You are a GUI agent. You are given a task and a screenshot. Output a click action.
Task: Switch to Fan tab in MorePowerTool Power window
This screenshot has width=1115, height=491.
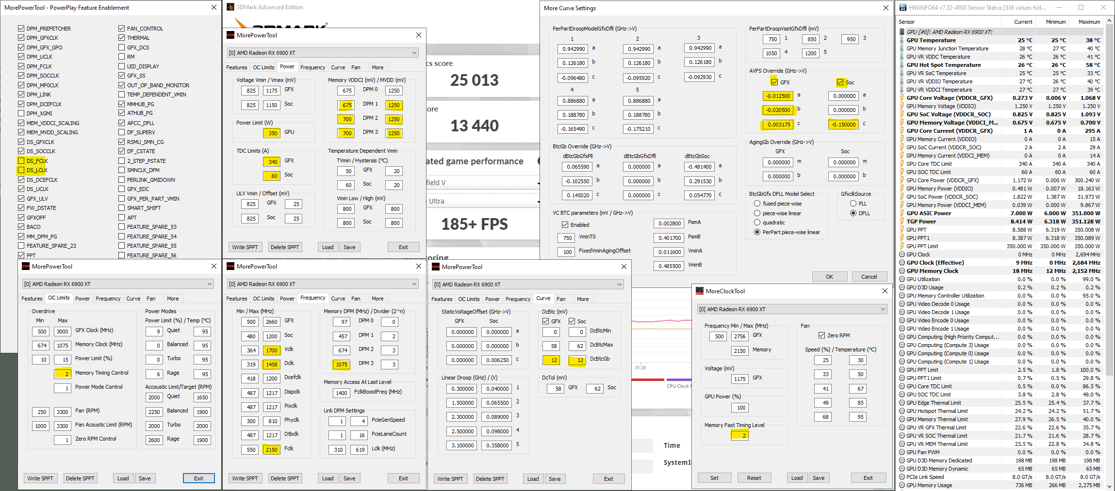pos(356,67)
